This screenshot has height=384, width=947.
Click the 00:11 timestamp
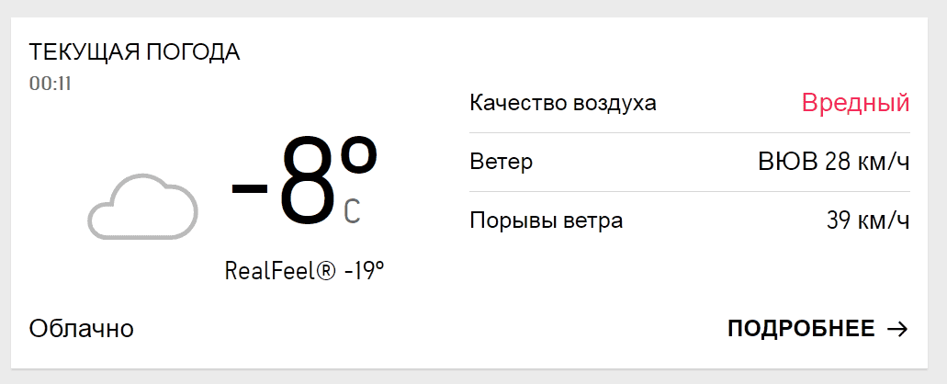pyautogui.click(x=51, y=84)
